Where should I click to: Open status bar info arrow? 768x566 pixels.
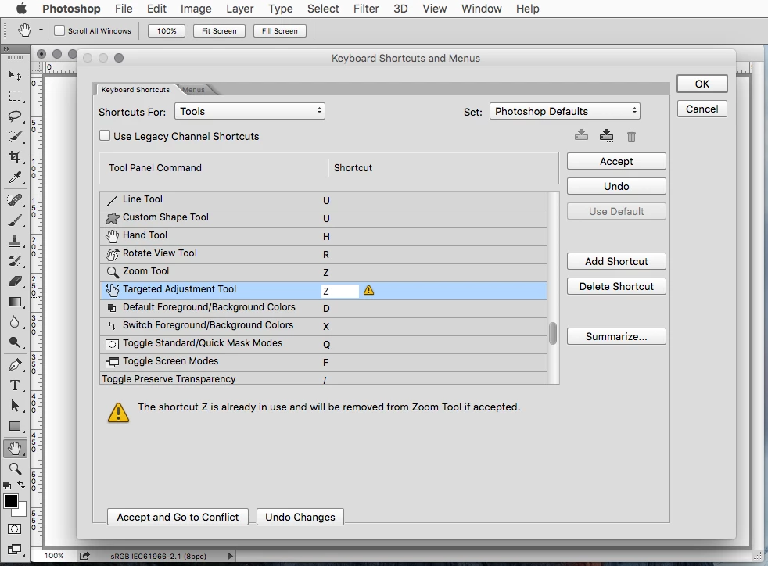(231, 556)
